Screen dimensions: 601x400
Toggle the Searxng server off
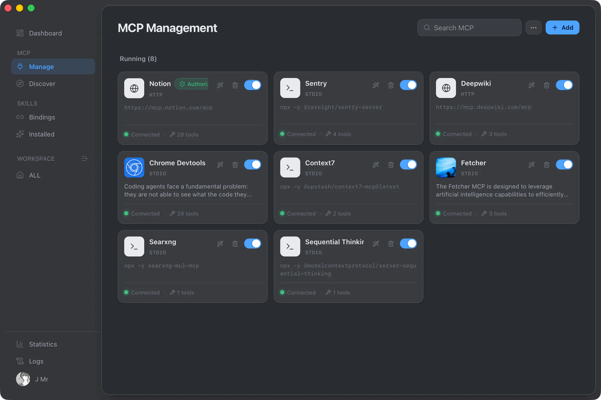pyautogui.click(x=252, y=243)
